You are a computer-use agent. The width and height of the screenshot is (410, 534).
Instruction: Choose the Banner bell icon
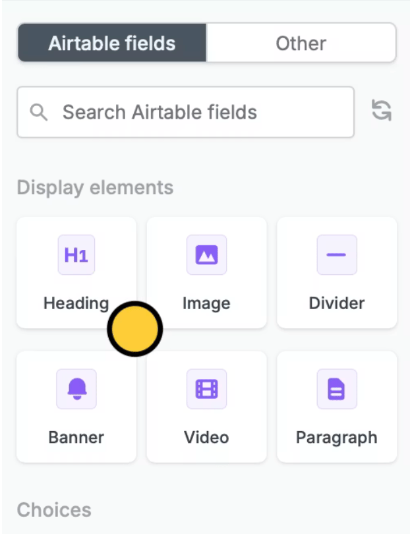click(x=76, y=389)
